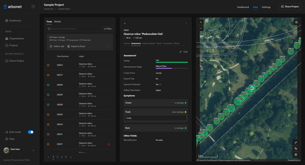The image size is (305, 165).
Task: Click Share Project button
Action: [x=290, y=7]
